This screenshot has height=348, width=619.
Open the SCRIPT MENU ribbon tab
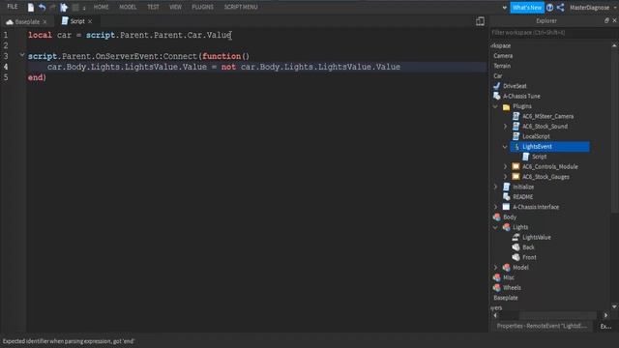(x=241, y=7)
